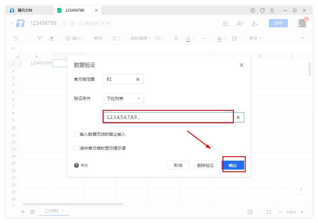Viewport: 318px width, 223px height.
Task: Close the 123456789 document tab
Action: (x=96, y=10)
